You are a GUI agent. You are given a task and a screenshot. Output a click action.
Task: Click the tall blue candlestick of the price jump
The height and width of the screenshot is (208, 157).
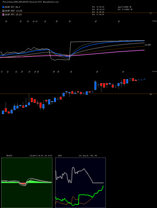95,86
